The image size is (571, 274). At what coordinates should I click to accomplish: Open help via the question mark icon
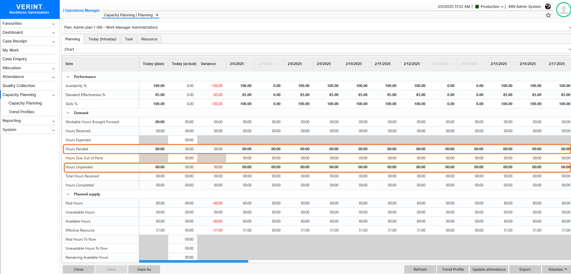point(548,6)
